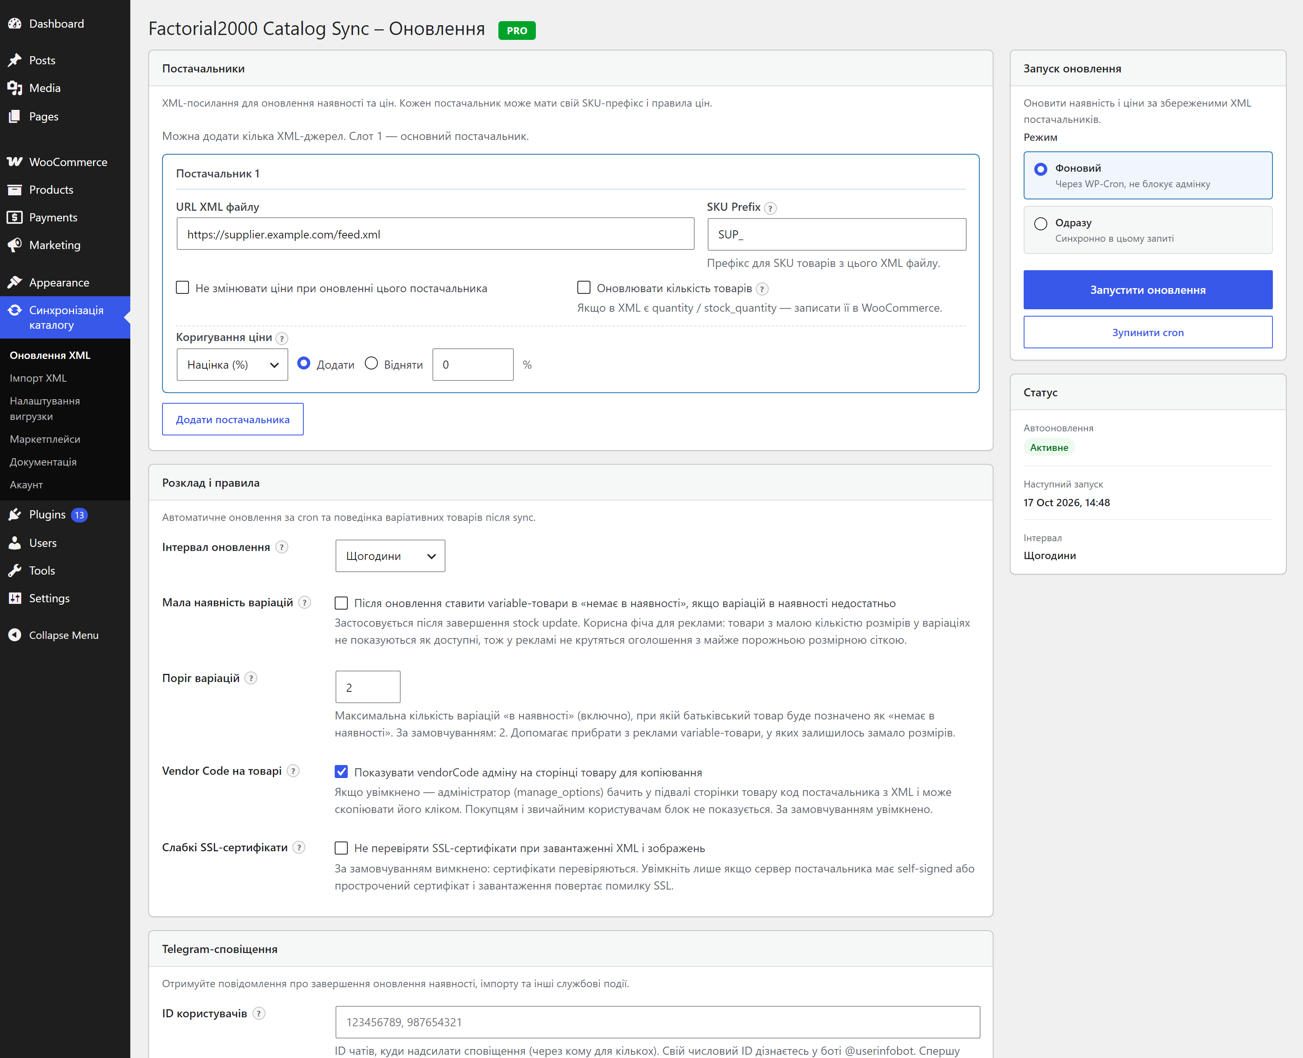Click the Зупинити cron button
1303x1058 pixels.
(1147, 332)
